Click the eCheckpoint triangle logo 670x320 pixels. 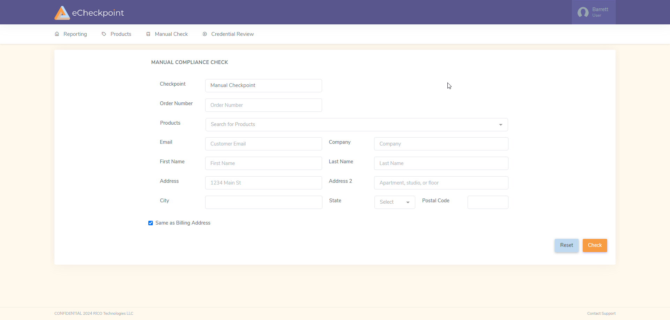coord(62,13)
